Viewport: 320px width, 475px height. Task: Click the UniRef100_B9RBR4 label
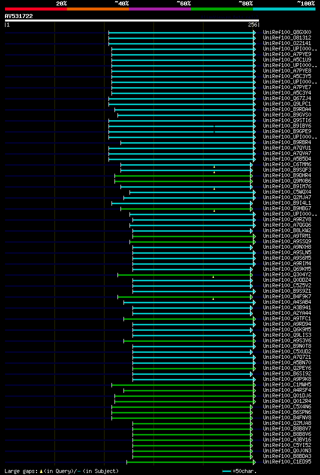287,143
